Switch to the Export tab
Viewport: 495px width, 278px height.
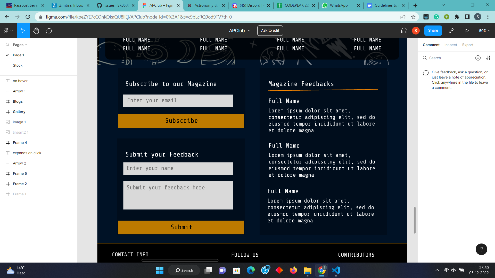(x=468, y=45)
